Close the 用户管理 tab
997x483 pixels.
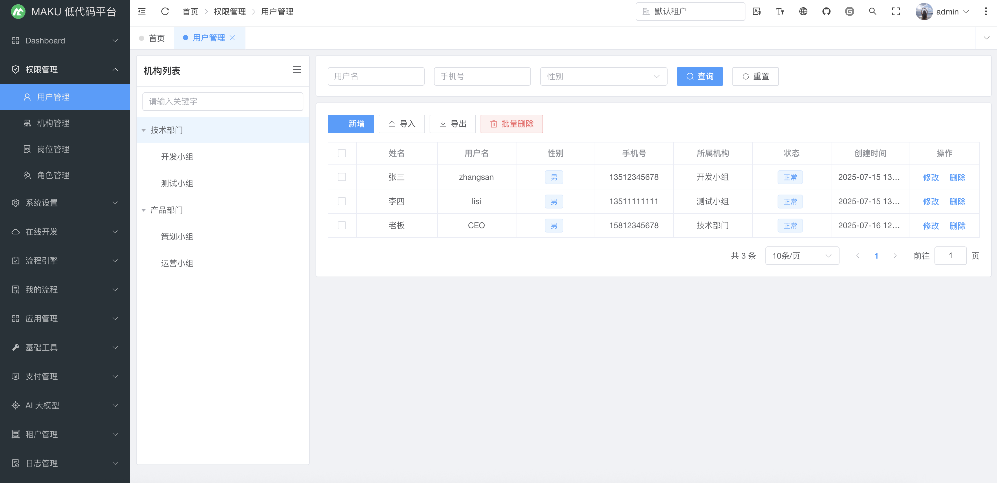(x=232, y=38)
